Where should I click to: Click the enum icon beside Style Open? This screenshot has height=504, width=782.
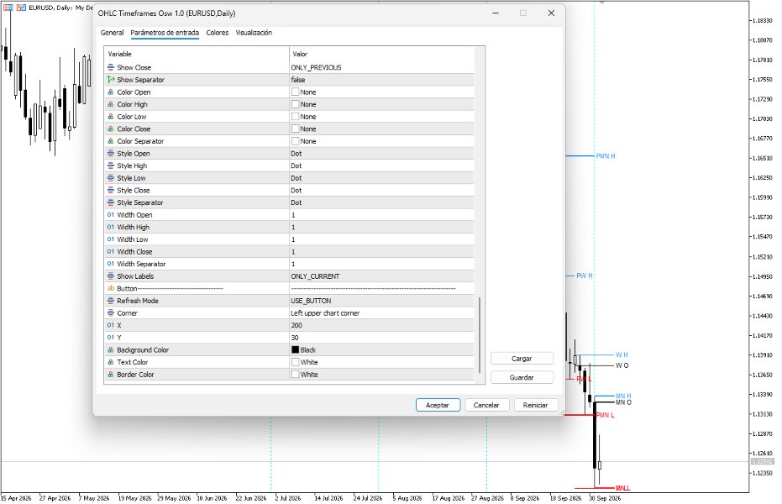(111, 154)
